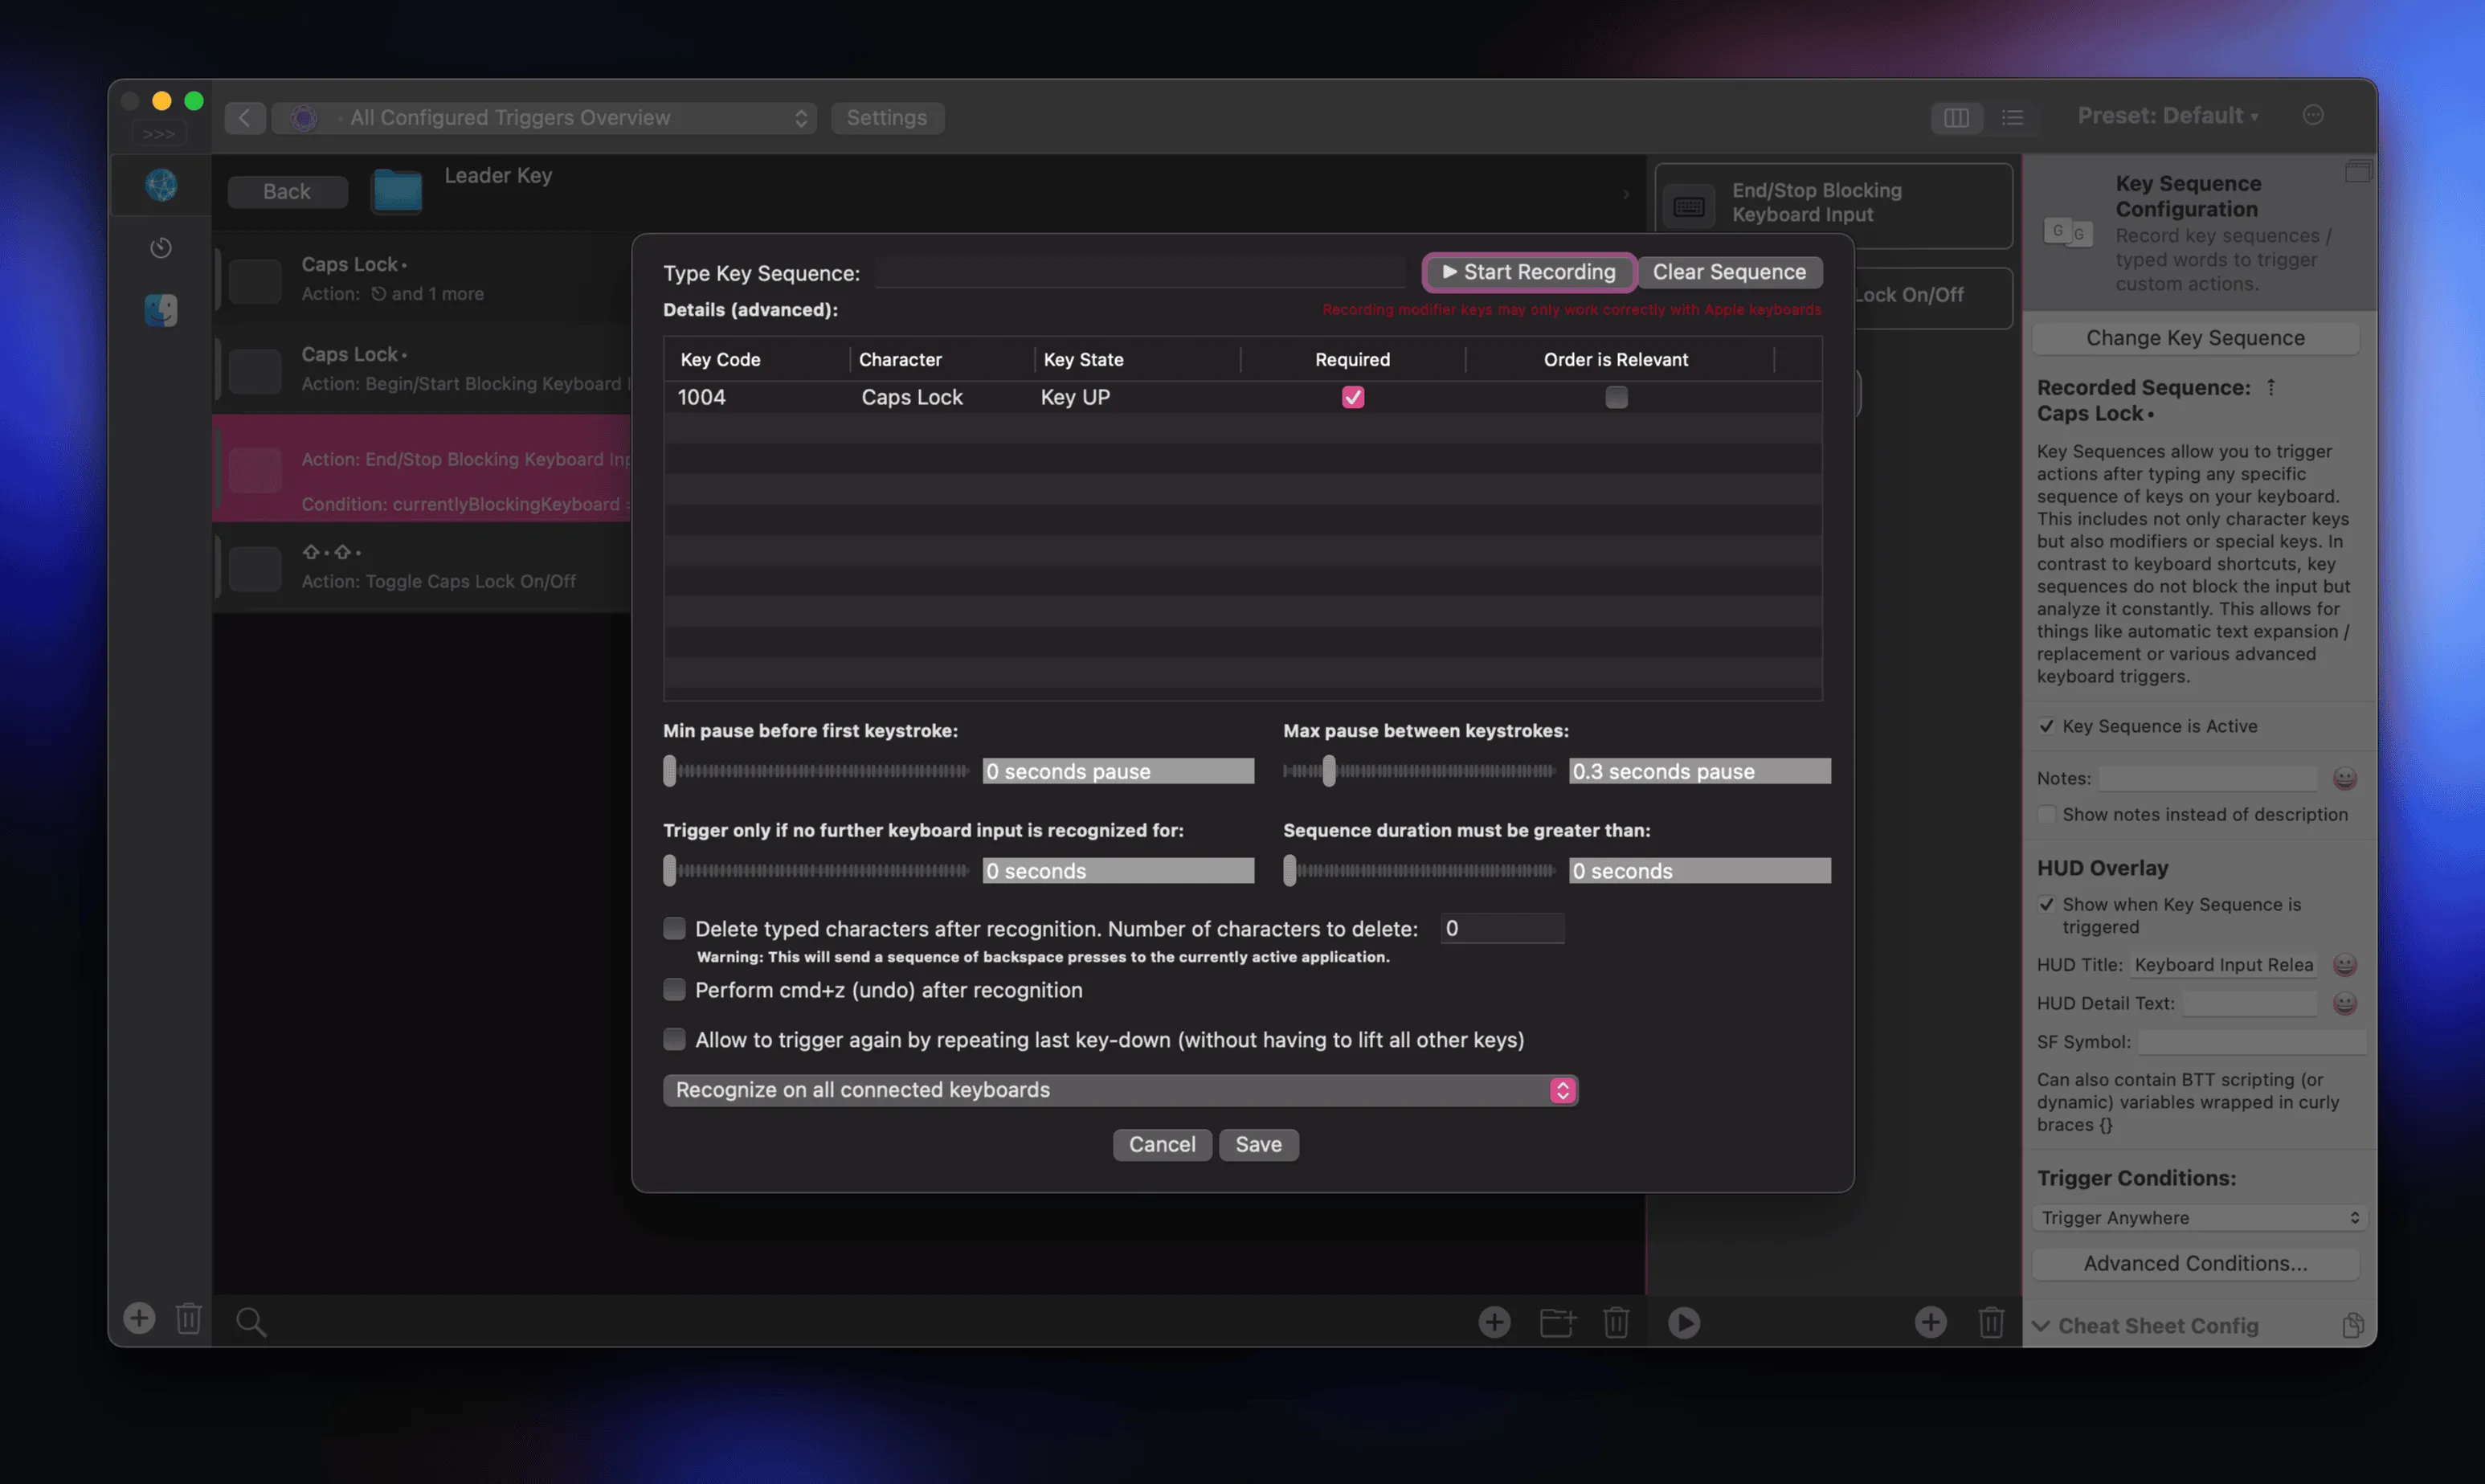Open the Preset: Default menu
Viewport: 2485px width, 1484px height.
point(2167,116)
